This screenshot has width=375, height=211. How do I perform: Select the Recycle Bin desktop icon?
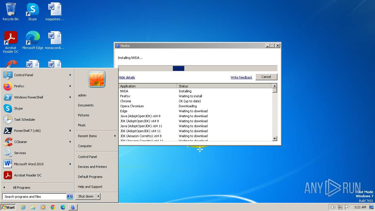pyautogui.click(x=11, y=12)
